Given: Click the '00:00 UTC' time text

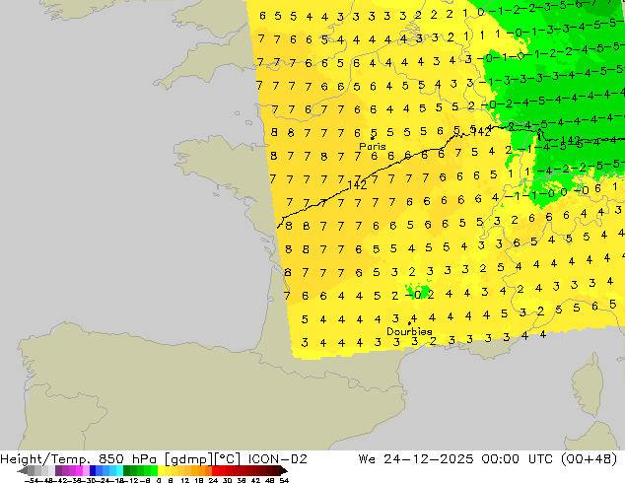Looking at the screenshot, I should click(x=517, y=459).
